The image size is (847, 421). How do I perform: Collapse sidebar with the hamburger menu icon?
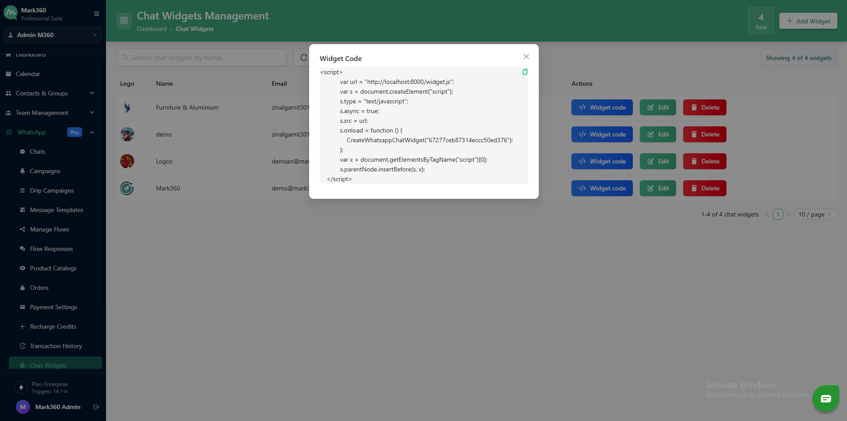pyautogui.click(x=96, y=14)
